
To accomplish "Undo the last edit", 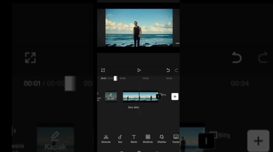I will click(168, 70).
